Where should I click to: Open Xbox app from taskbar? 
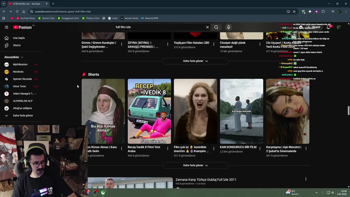[x=103, y=193]
